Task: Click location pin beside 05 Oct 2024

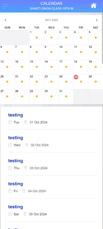Action: tap(25, 214)
